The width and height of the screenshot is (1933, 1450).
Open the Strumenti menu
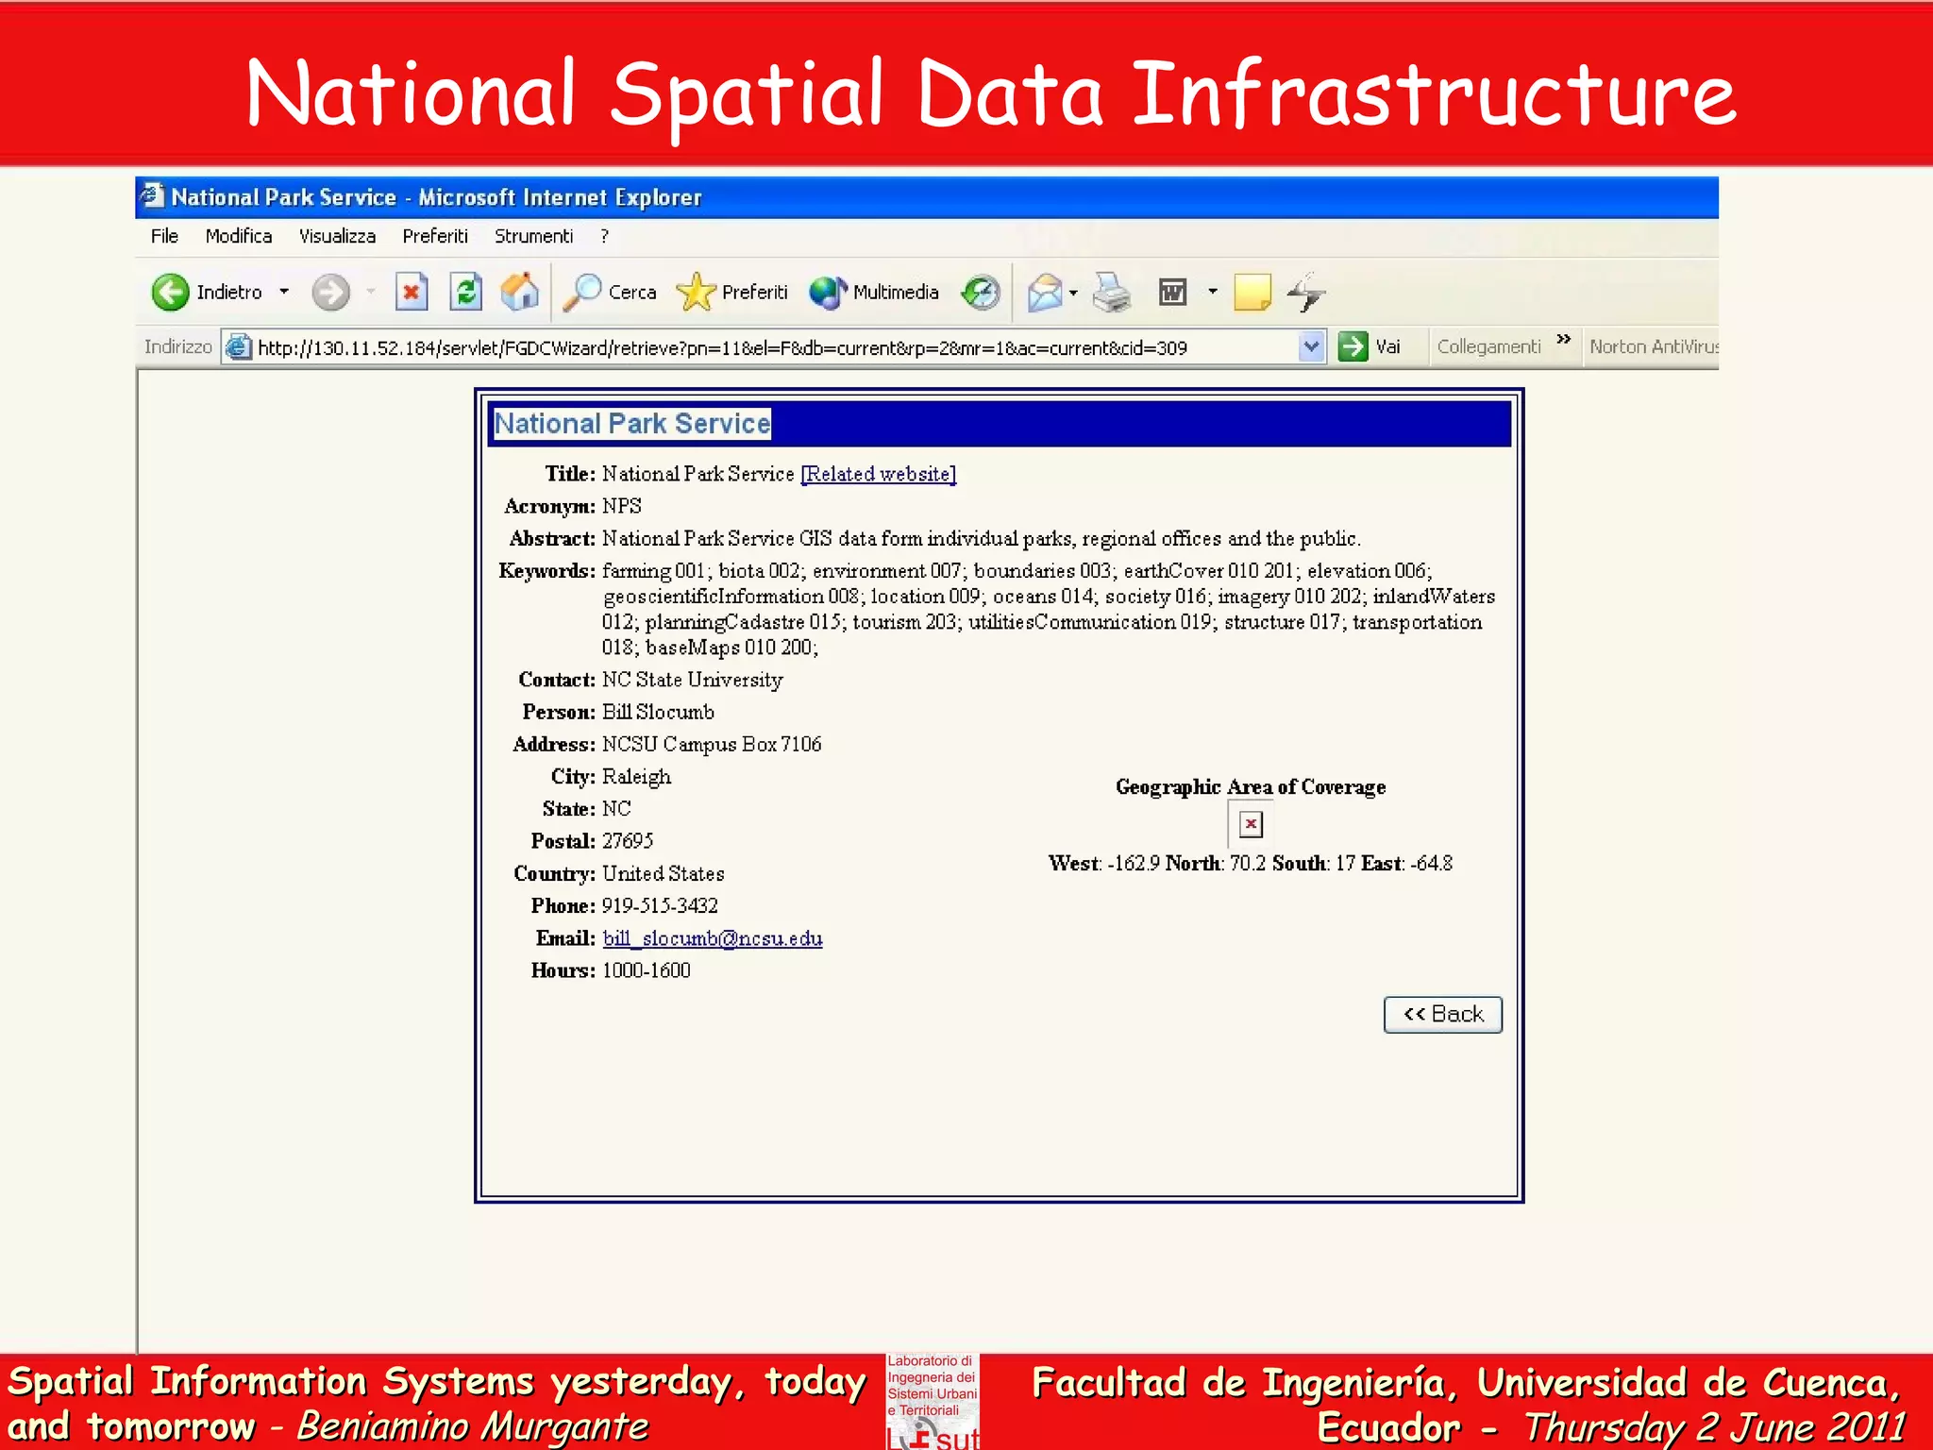click(x=534, y=236)
